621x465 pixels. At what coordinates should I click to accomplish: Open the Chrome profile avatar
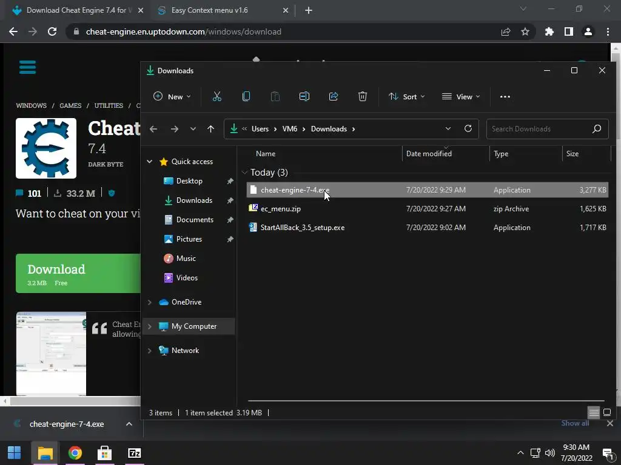coord(588,31)
